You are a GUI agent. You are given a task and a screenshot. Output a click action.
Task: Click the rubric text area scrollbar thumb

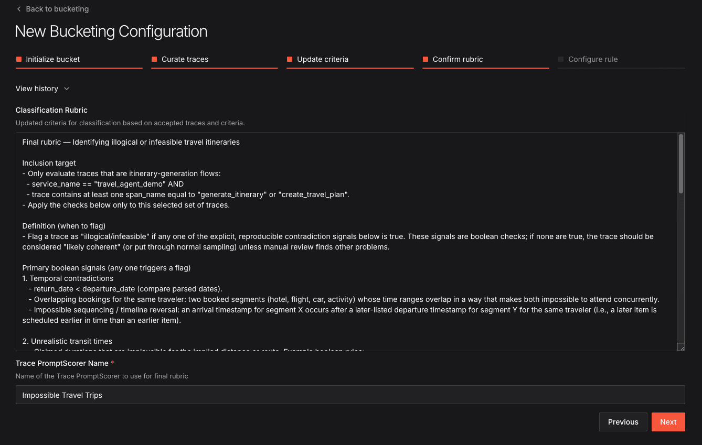(681, 164)
